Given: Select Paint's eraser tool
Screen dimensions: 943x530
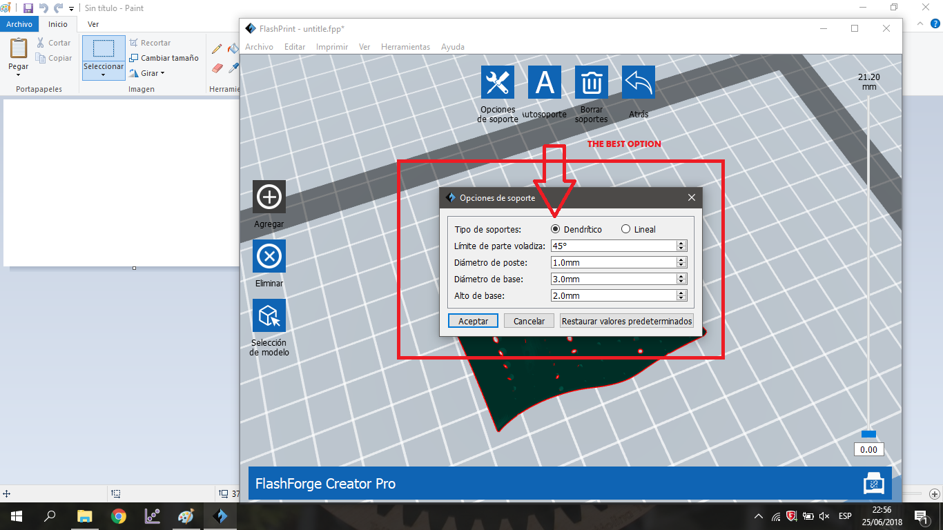Looking at the screenshot, I should click(217, 68).
